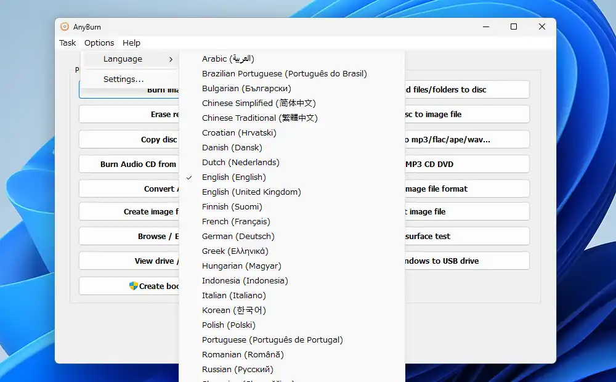Switch to Russian (Русский) language
Image resolution: width=616 pixels, height=382 pixels.
237,370
